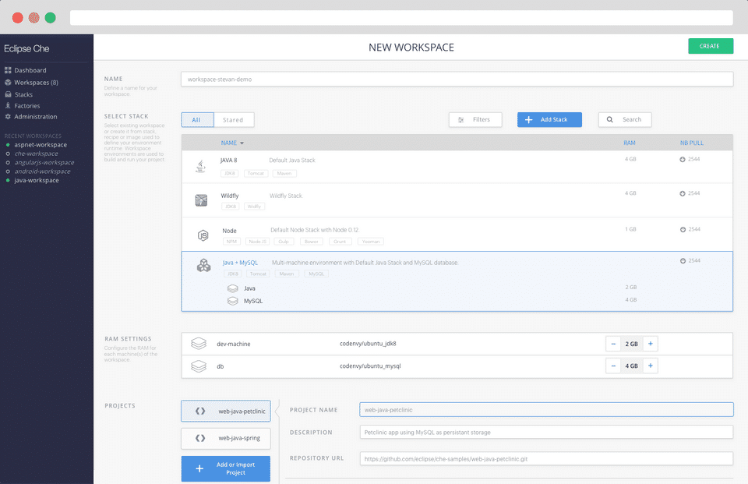
Task: Click the download icon on the JAVA 8 row
Action: click(683, 160)
